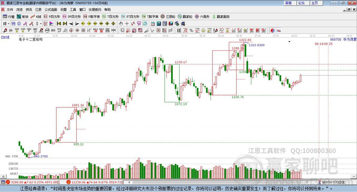357x192 pixels.
Task: Click the horizontal scrollbar left arrow
Action: 129,182
